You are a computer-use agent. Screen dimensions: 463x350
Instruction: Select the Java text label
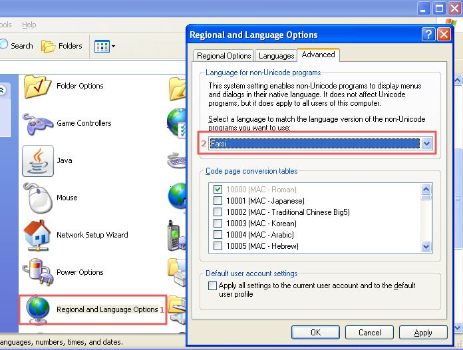[65, 160]
